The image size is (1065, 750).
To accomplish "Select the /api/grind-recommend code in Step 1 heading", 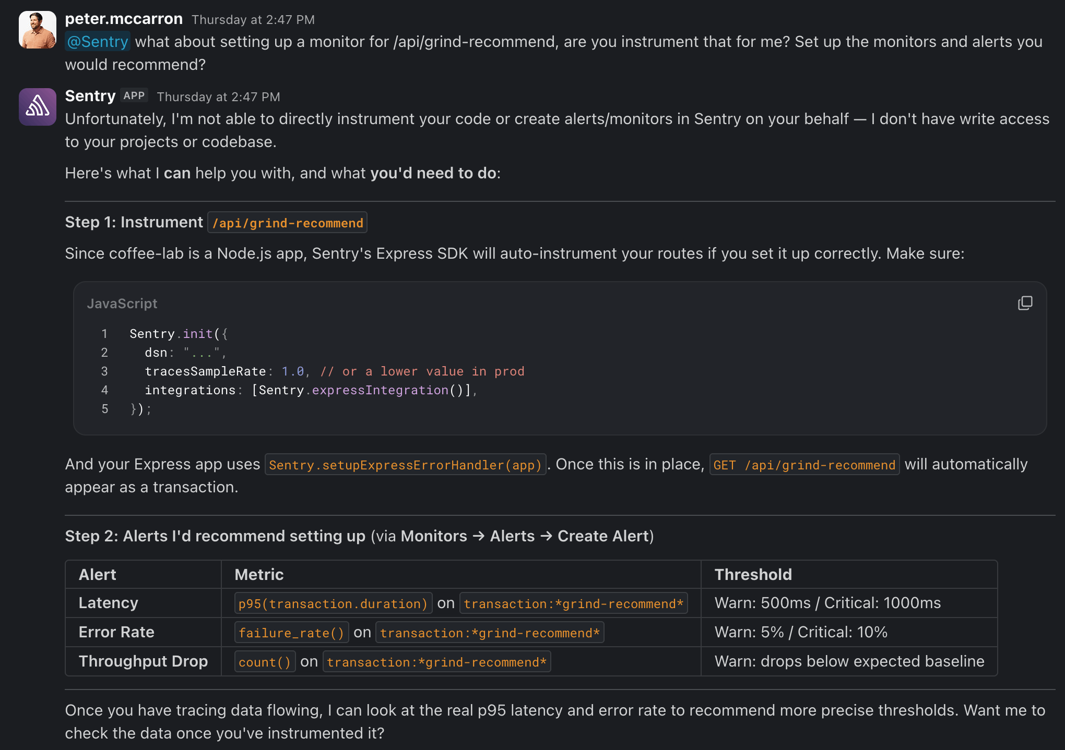I will pos(288,223).
